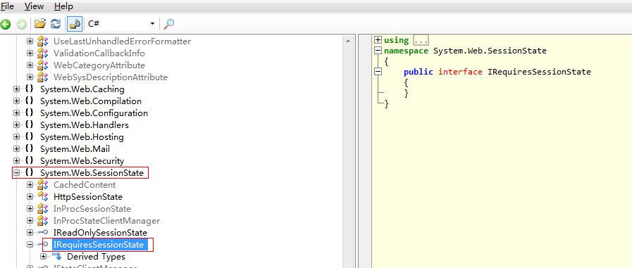Select System.Web.Configuration namespace label

tap(94, 113)
